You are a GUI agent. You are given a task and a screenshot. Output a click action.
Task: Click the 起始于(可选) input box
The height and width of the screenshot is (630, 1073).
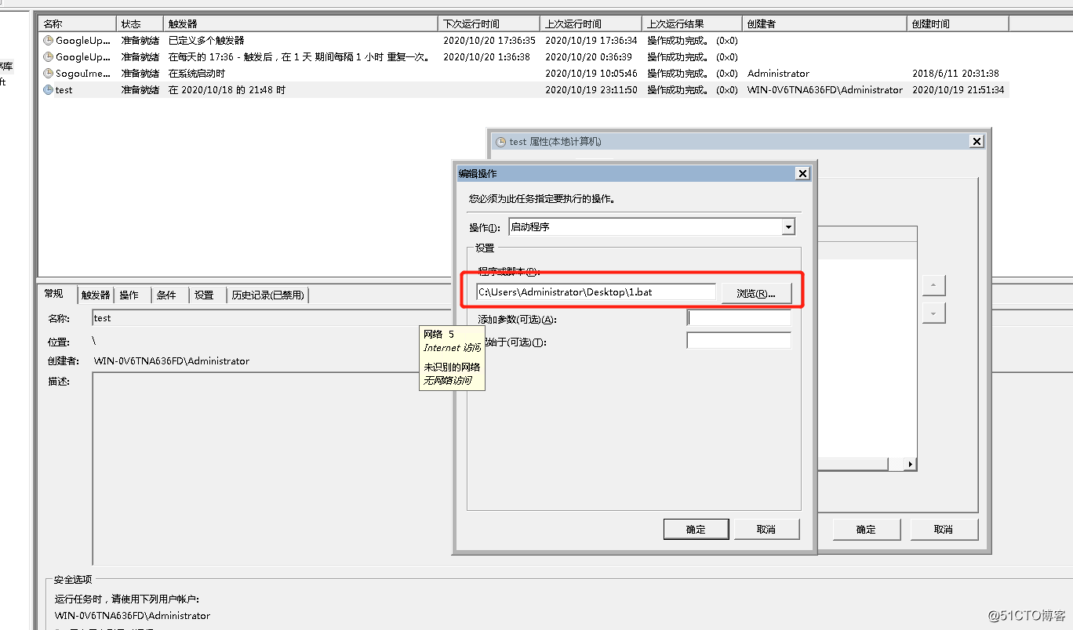point(739,341)
